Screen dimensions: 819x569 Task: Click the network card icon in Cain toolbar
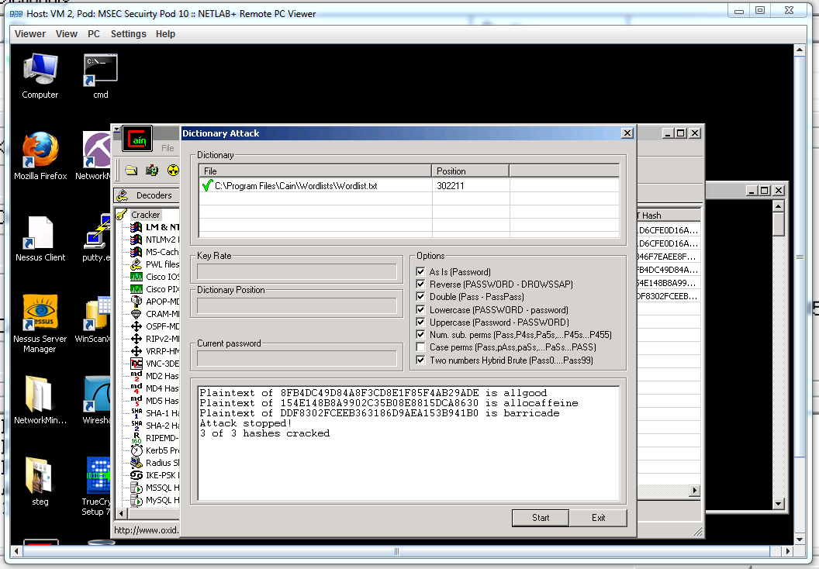[152, 171]
